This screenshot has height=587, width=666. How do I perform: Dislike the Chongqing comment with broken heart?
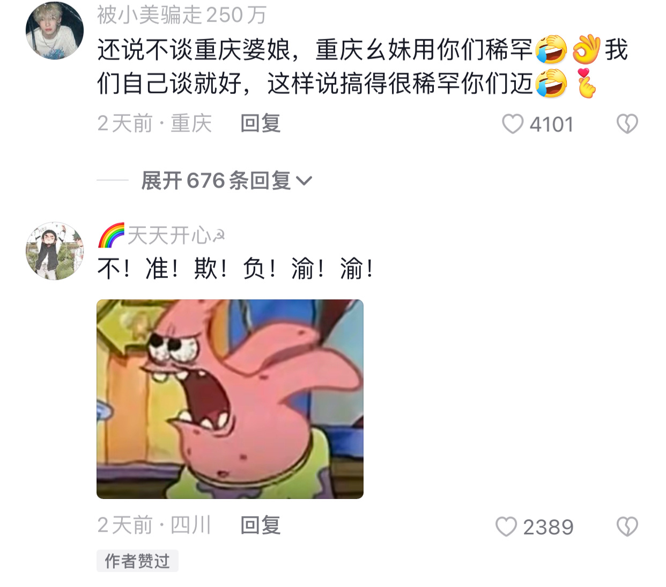pos(627,124)
